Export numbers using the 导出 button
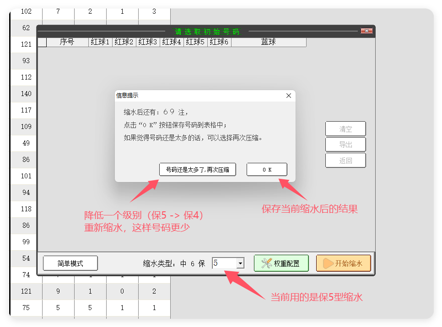 [x=345, y=144]
